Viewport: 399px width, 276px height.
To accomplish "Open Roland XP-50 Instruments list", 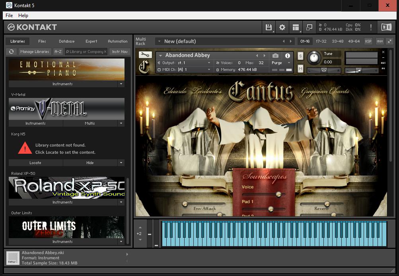I will pos(62,202).
